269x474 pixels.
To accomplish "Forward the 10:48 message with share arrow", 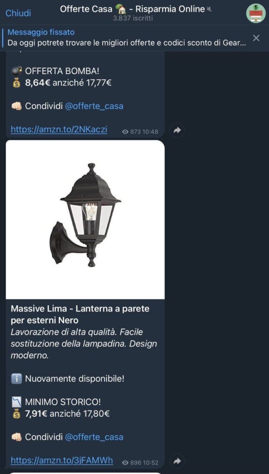I will coord(177,130).
